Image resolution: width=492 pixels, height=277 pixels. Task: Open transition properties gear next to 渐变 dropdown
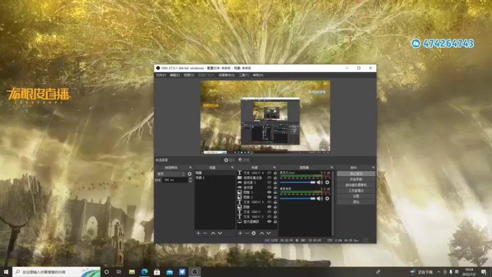pos(189,174)
